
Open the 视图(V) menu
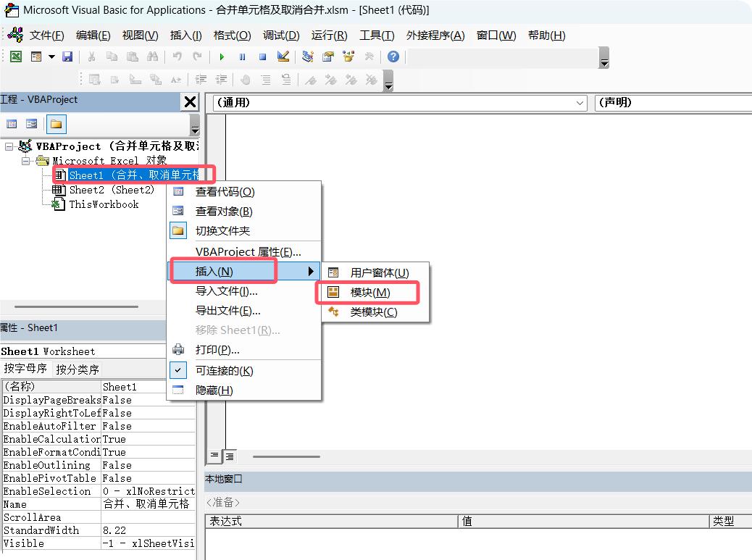pyautogui.click(x=140, y=35)
